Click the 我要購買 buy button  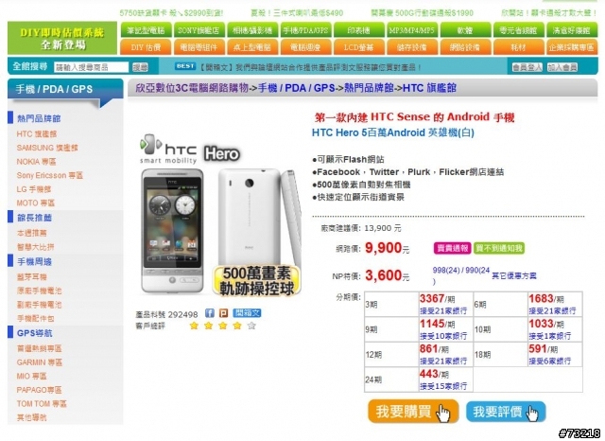click(413, 412)
